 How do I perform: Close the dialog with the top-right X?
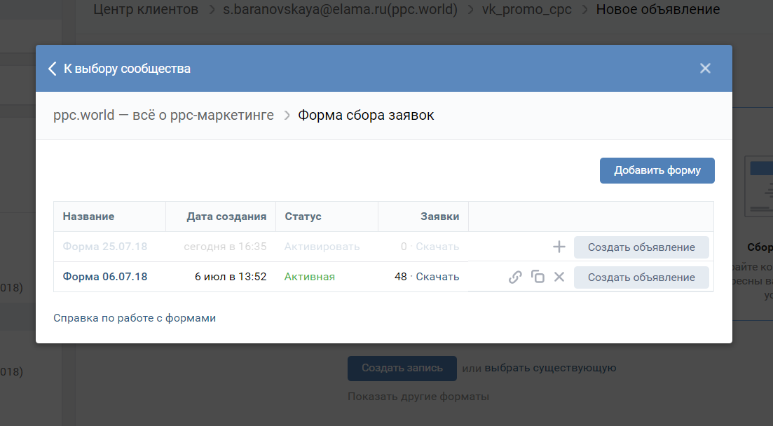705,68
